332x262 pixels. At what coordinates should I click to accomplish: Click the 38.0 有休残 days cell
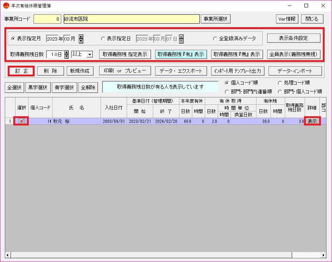263,121
